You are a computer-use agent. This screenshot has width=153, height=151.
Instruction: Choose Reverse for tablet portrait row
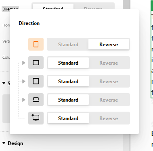point(109,81)
